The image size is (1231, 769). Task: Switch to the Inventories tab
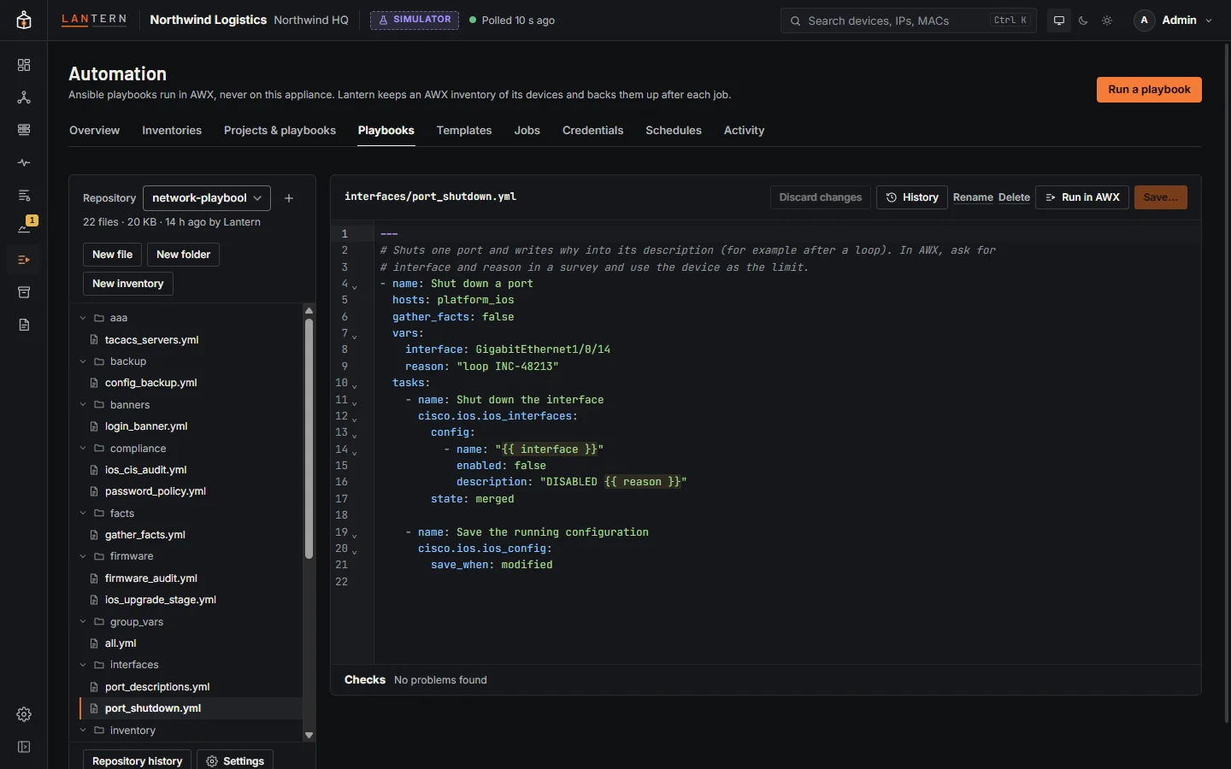click(x=172, y=131)
